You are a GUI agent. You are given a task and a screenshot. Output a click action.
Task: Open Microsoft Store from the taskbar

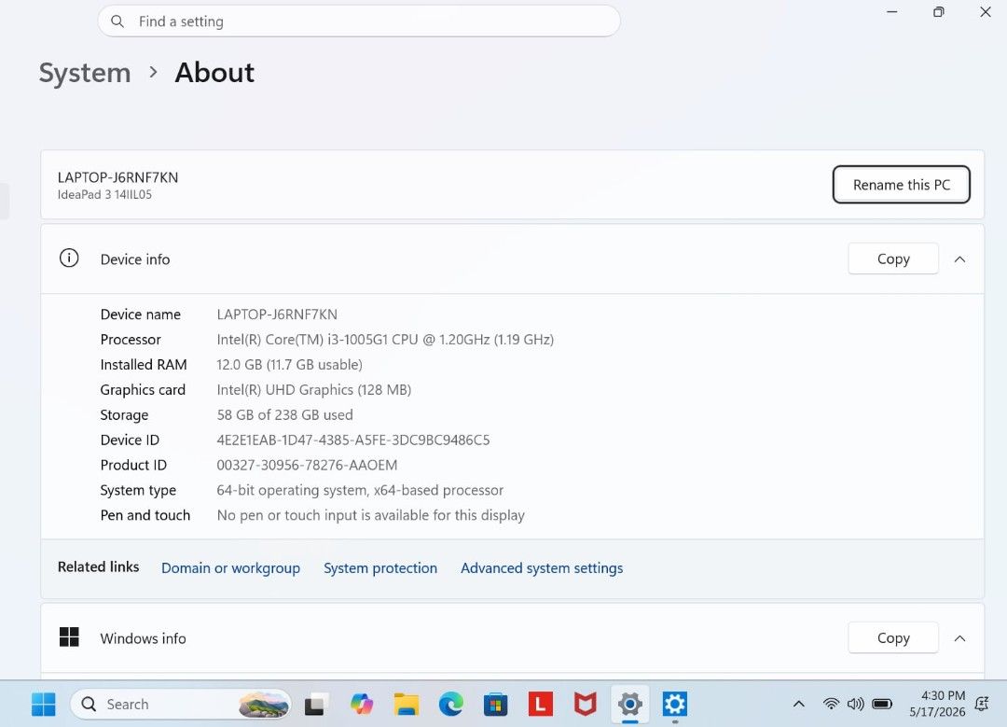tap(496, 705)
